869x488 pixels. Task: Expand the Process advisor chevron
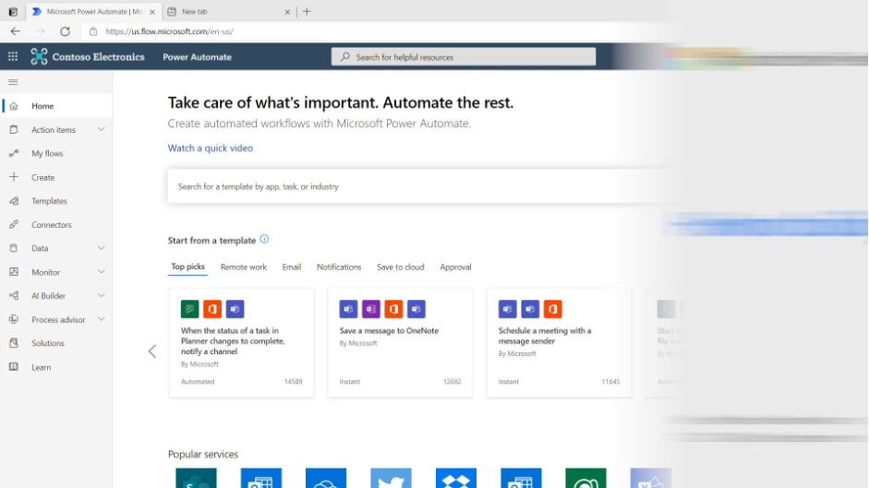pos(101,319)
